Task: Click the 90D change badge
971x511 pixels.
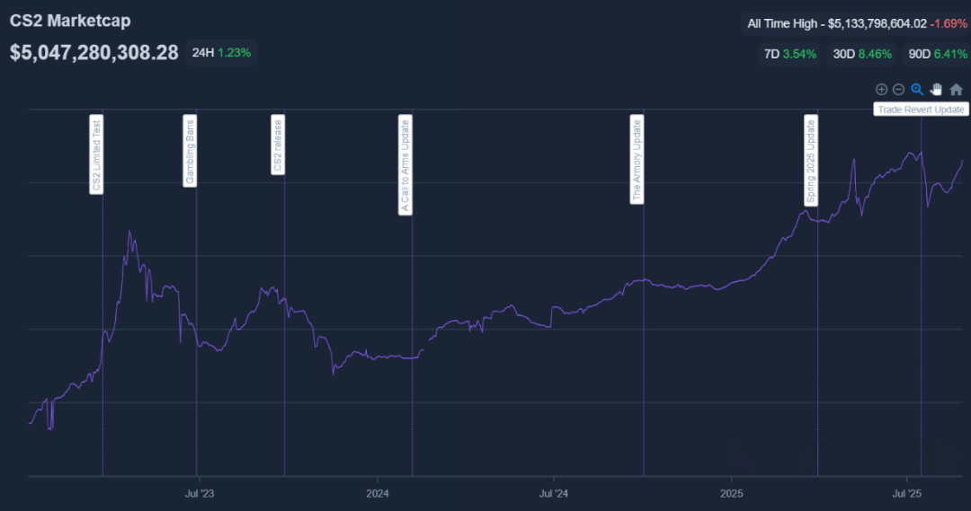Action: click(937, 54)
